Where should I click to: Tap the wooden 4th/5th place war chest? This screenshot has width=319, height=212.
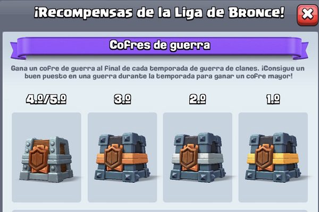[x=46, y=157]
